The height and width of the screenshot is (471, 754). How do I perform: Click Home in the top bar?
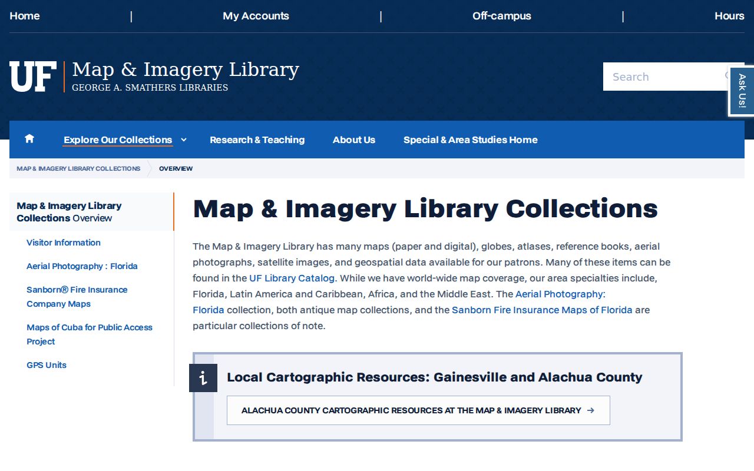click(25, 16)
